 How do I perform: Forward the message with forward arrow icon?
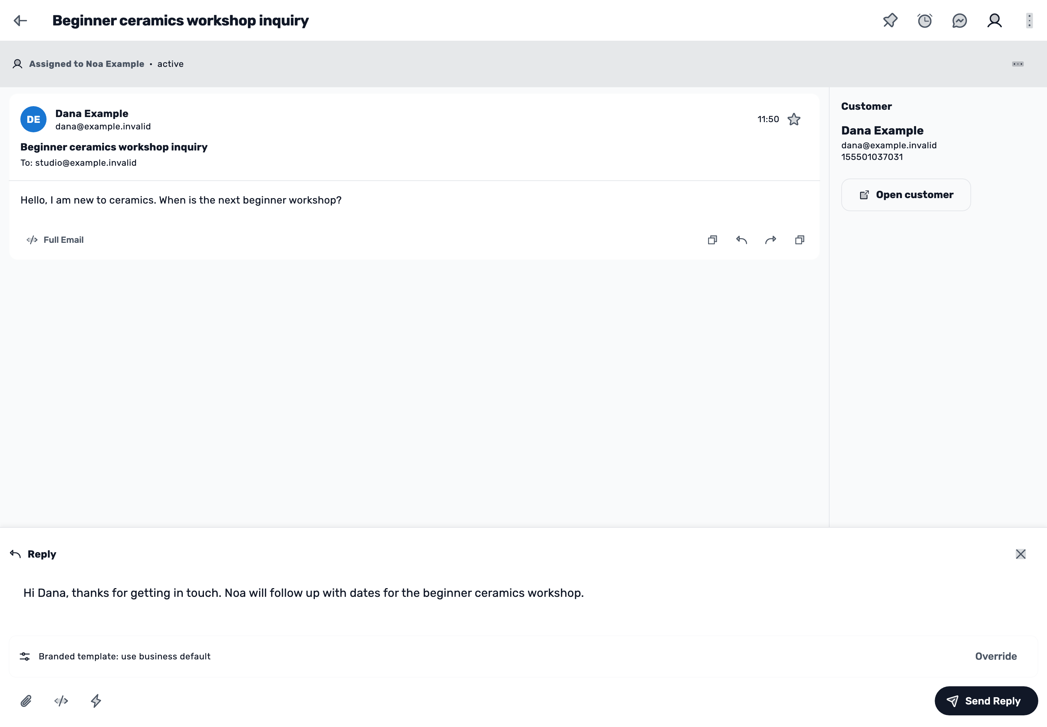770,240
